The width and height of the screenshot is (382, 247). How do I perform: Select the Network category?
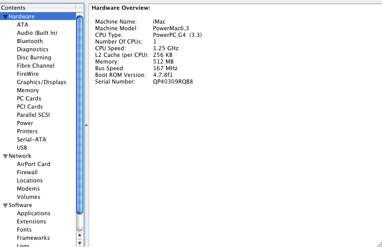20,156
